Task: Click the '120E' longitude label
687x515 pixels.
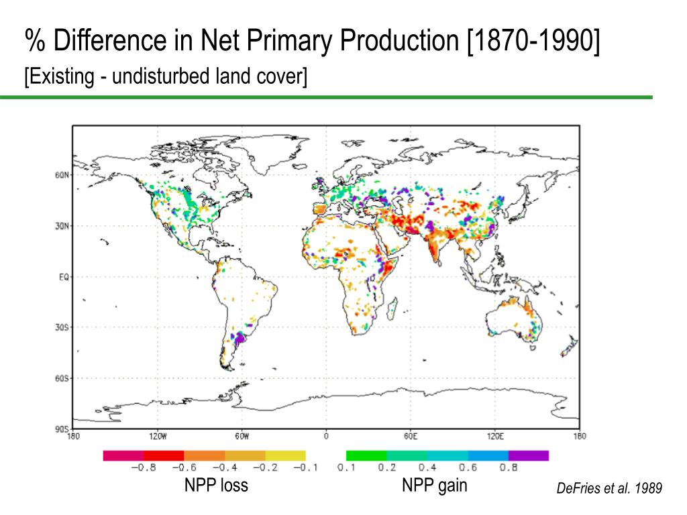Action: [x=495, y=436]
